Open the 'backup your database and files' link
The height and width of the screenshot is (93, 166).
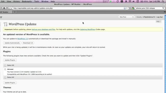pos(44,29)
